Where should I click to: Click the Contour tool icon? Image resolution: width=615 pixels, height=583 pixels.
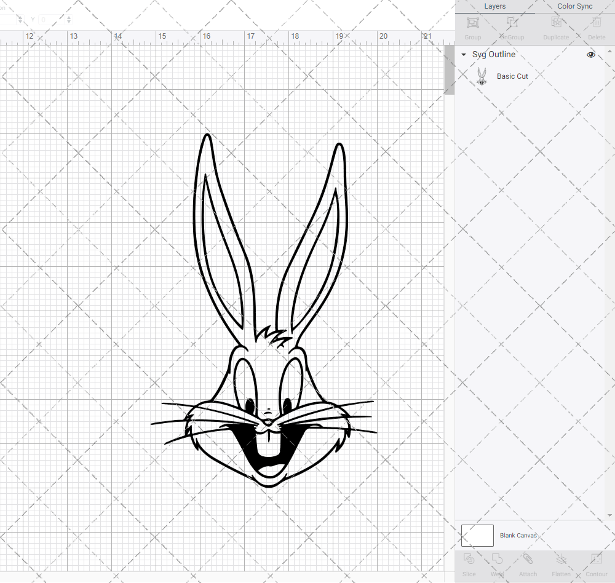[596, 558]
